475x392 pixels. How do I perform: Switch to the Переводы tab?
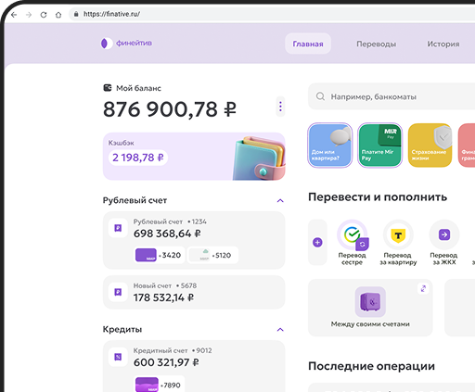click(x=377, y=44)
